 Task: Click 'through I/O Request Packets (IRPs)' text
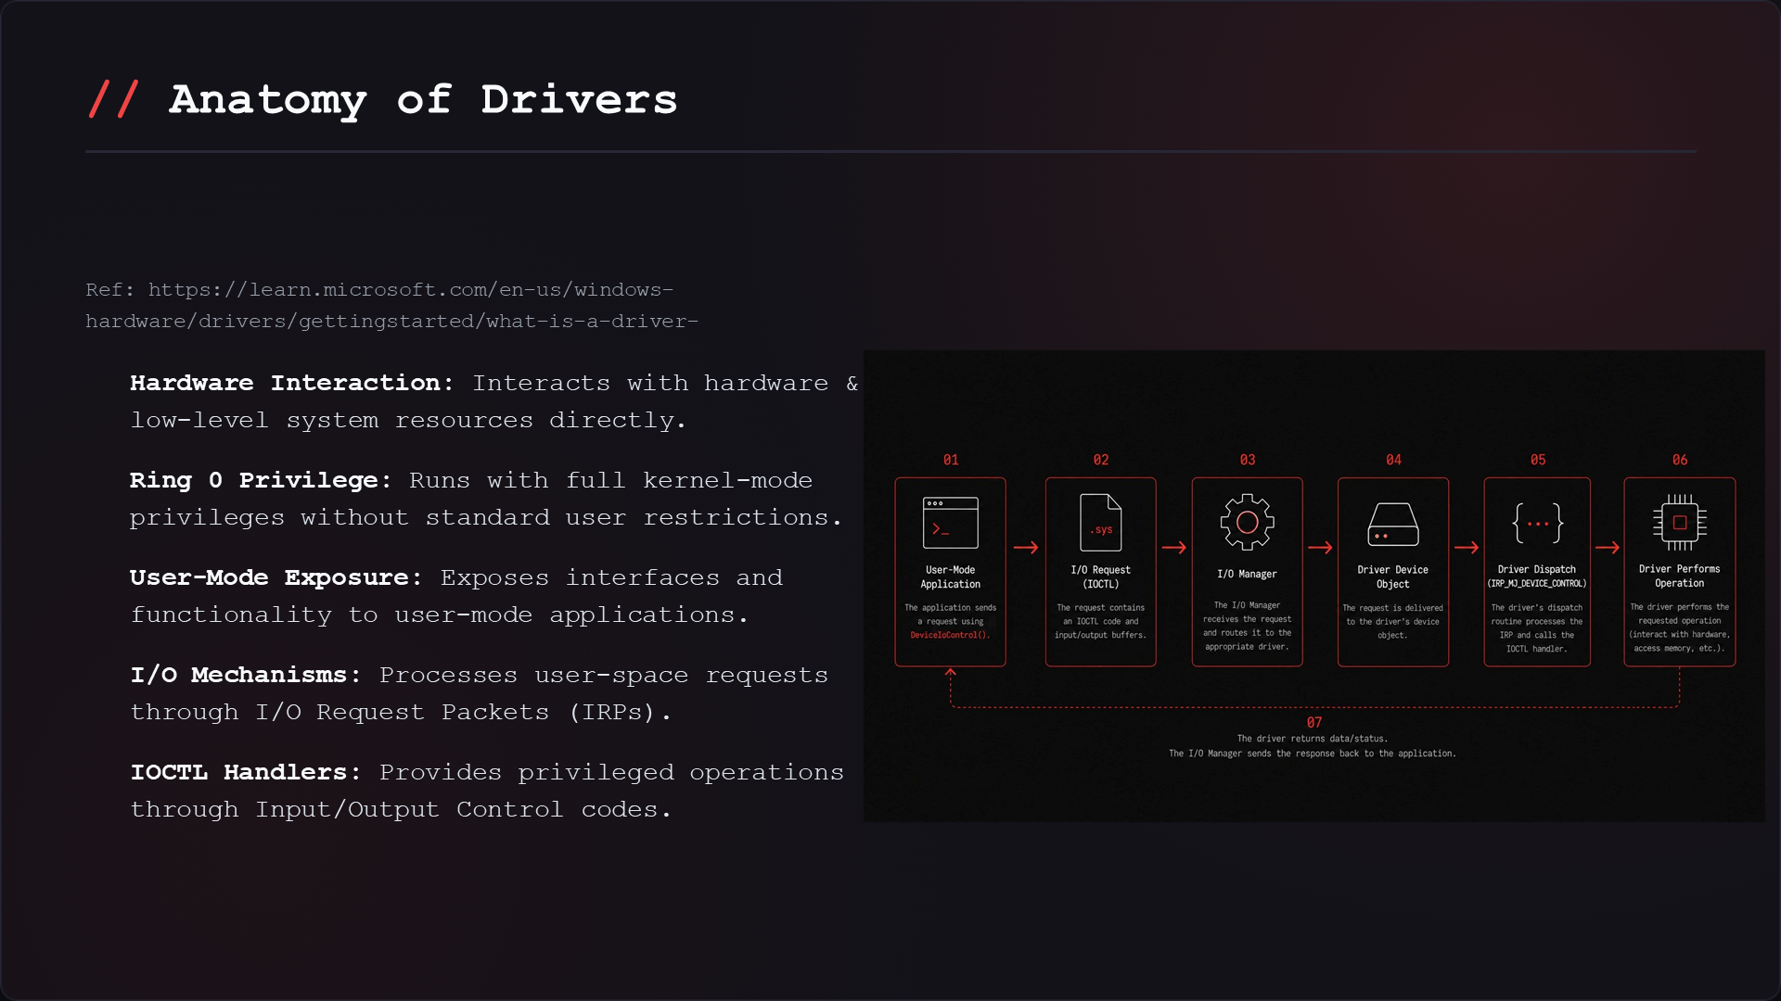click(x=401, y=712)
